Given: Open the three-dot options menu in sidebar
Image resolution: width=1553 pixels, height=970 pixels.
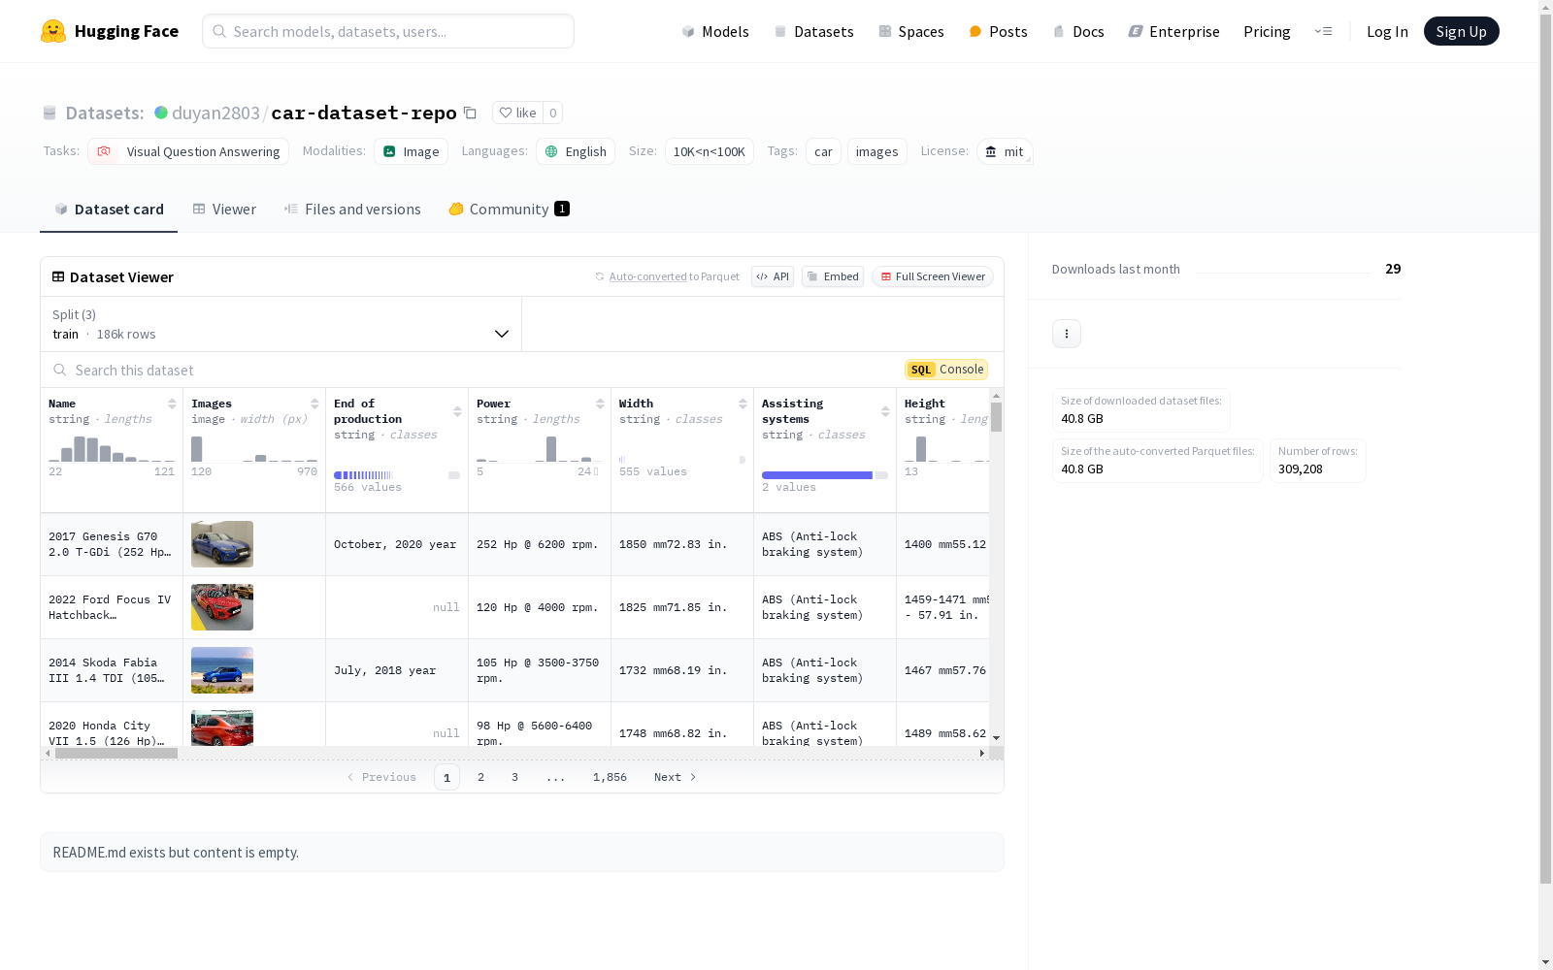Looking at the screenshot, I should point(1067,334).
